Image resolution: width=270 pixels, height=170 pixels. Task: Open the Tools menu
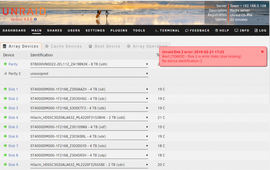[139, 31]
